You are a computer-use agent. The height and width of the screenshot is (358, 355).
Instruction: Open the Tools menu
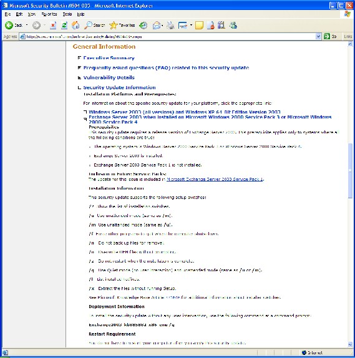67,14
